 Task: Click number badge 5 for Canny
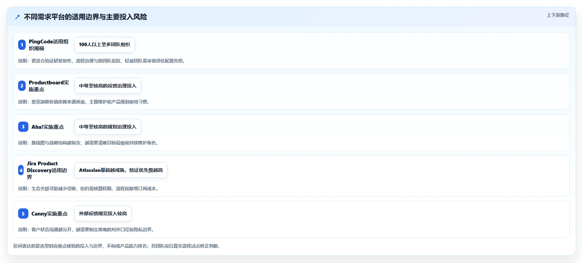tap(23, 213)
